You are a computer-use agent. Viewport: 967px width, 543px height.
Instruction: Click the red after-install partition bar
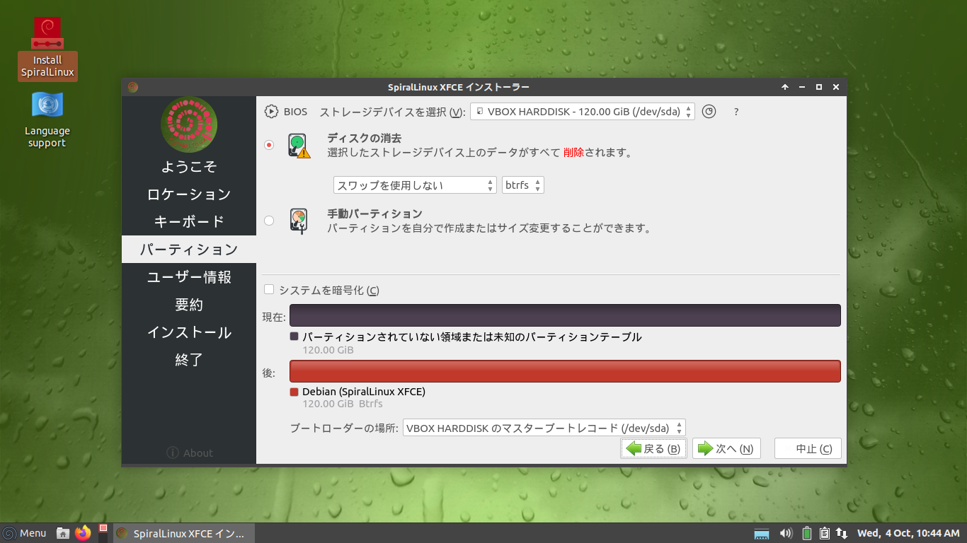click(565, 371)
